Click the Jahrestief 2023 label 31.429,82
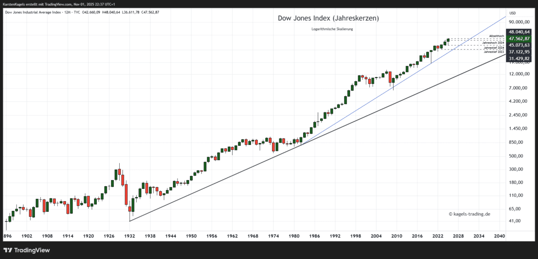The width and height of the screenshot is (538, 259). (x=518, y=58)
